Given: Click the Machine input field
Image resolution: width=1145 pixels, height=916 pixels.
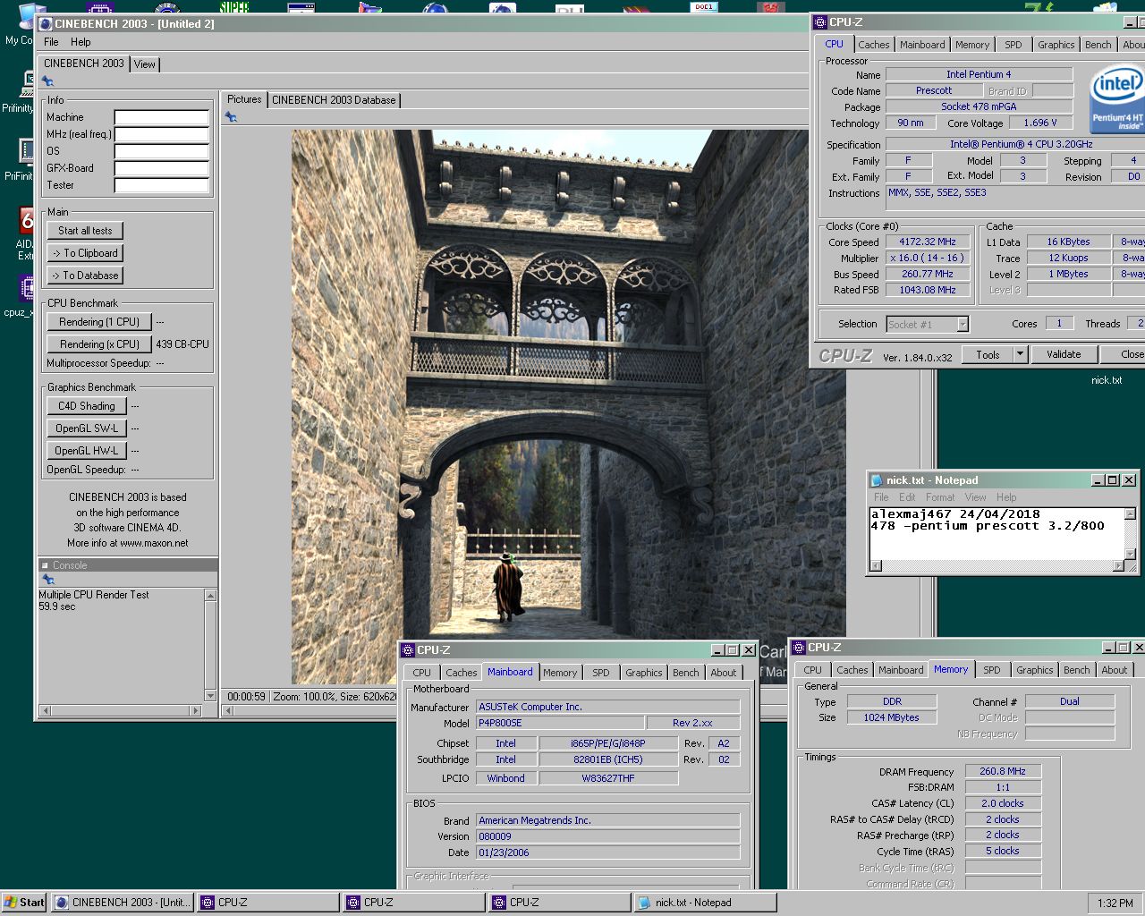Looking at the screenshot, I should (x=161, y=117).
